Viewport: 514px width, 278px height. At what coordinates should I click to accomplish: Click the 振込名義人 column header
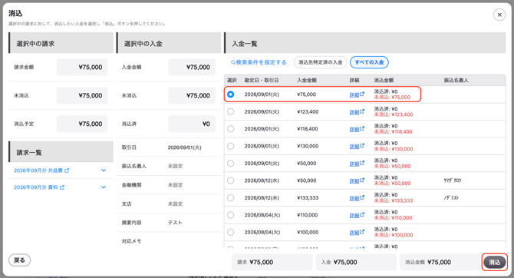(x=456, y=80)
